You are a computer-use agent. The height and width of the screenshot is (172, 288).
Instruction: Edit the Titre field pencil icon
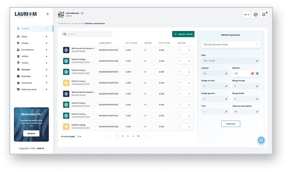[226, 112]
